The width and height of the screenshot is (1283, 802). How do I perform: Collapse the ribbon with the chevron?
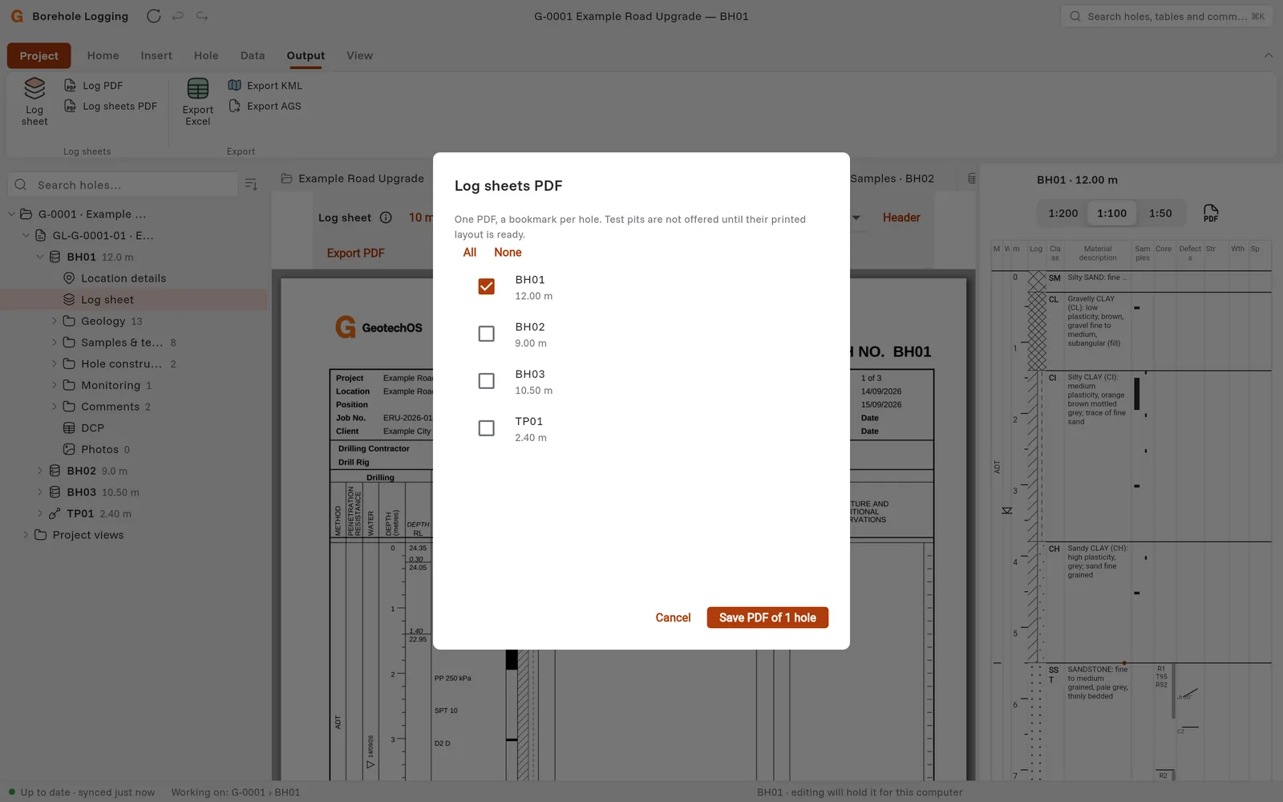pos(1269,55)
